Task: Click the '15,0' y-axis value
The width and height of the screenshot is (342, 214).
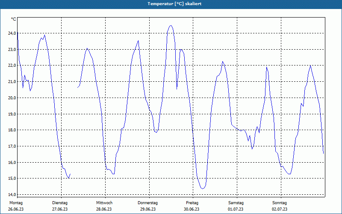Action: [x=12, y=178]
